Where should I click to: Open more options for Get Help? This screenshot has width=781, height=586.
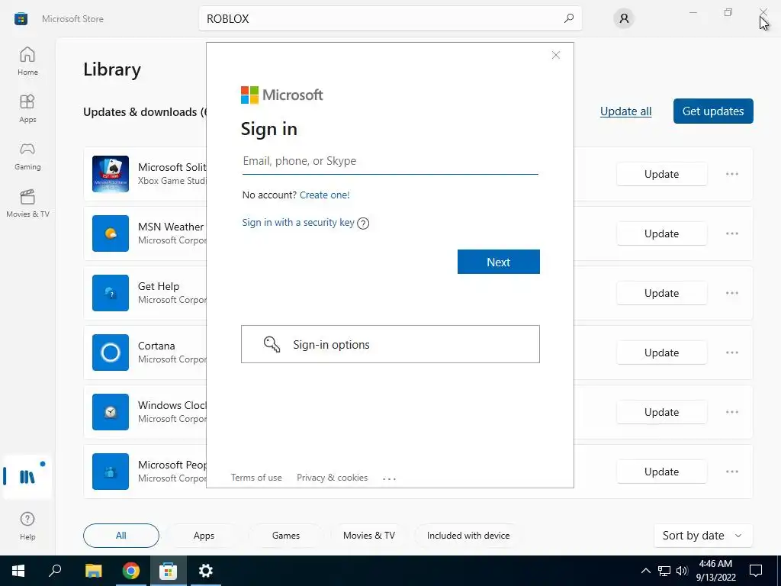tap(731, 293)
